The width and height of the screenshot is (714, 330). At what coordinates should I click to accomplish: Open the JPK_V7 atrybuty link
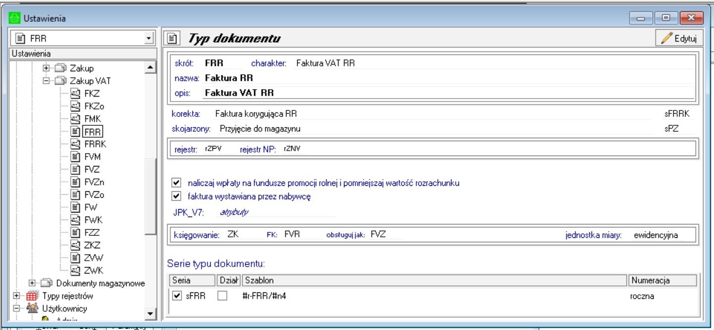[x=234, y=212]
